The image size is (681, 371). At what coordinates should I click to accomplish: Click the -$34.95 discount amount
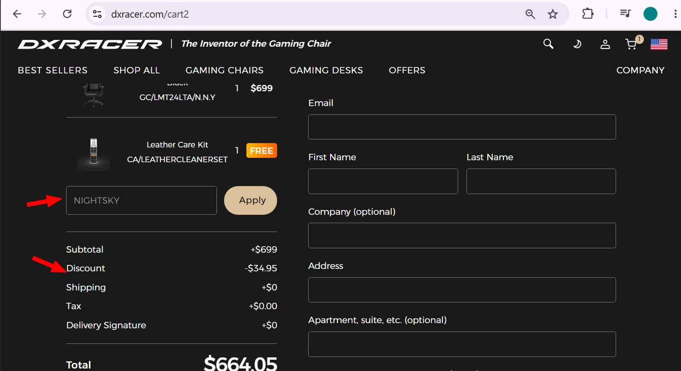pos(261,268)
